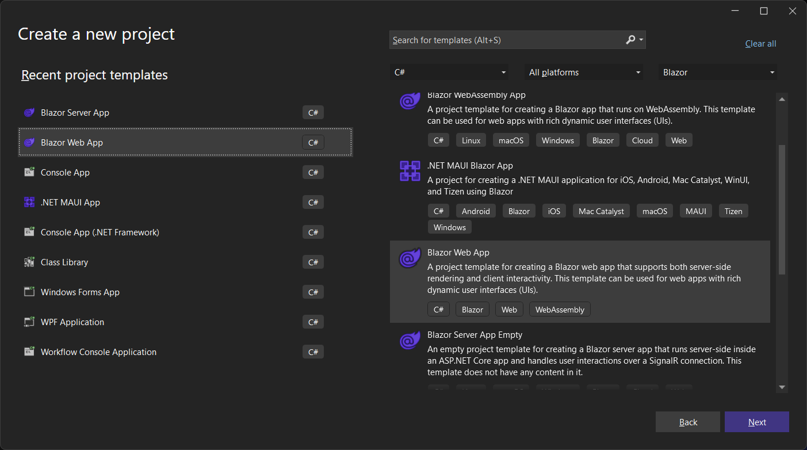
Task: Select the .NET MAUI Blazor App template title
Action: point(470,166)
